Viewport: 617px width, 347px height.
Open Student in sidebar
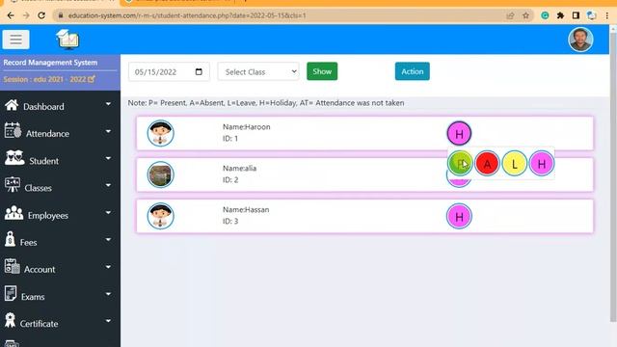coord(43,161)
